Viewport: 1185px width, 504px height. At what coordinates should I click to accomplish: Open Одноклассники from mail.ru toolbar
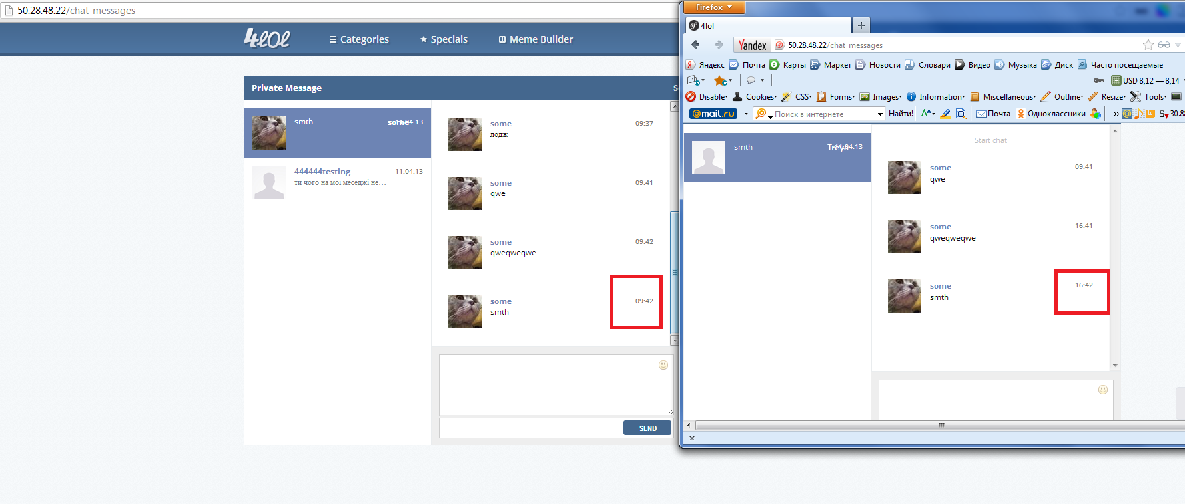point(1052,114)
